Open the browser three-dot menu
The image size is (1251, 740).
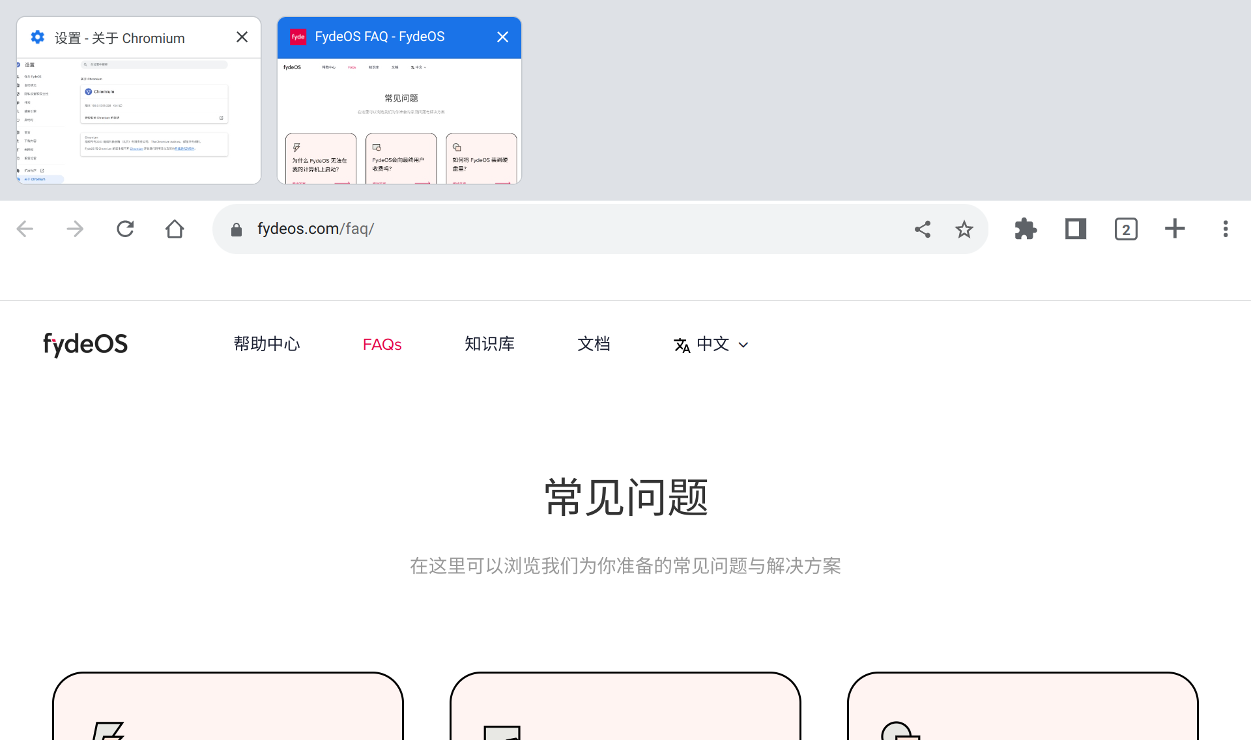(1226, 229)
